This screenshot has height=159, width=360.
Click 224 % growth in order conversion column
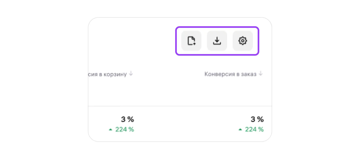click(254, 130)
